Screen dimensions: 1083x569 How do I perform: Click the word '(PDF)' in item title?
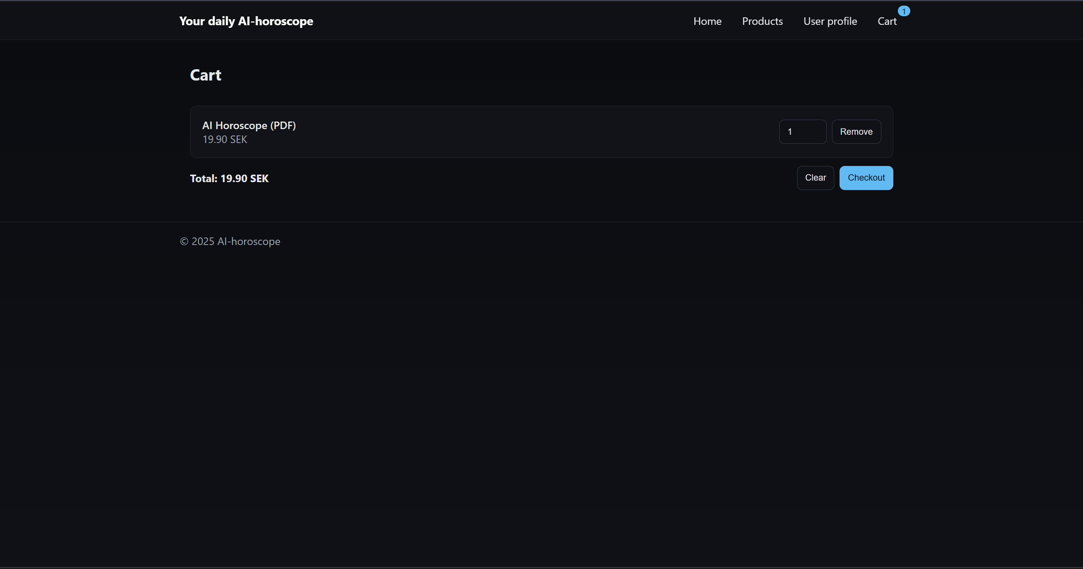pyautogui.click(x=283, y=125)
